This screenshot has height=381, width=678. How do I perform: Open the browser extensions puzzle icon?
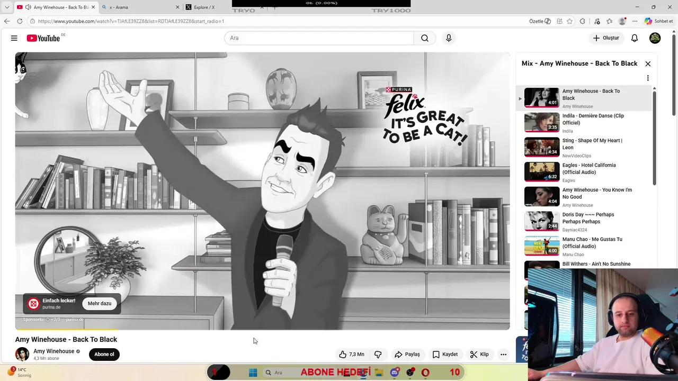583,21
